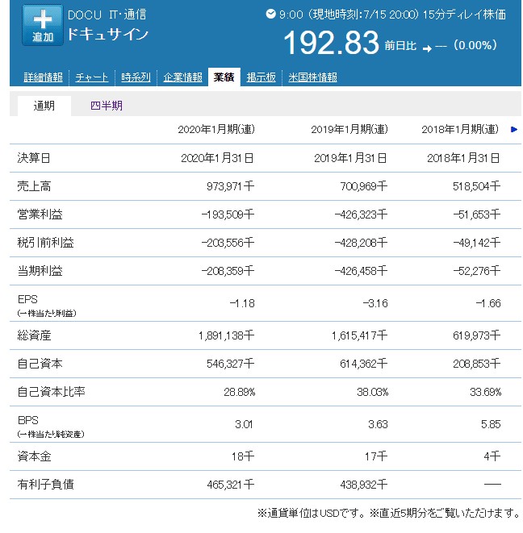Click EPS value -3.16

pos(375,303)
